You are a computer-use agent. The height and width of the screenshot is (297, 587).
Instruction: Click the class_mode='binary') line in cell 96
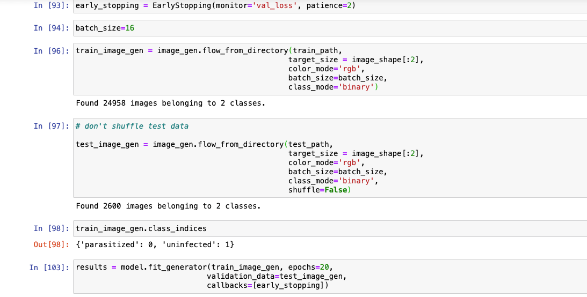tap(333, 87)
